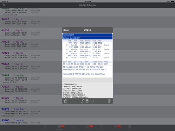Tap the four-squares grid icon in popup
The height and width of the screenshot is (131, 175).
[x=87, y=101]
